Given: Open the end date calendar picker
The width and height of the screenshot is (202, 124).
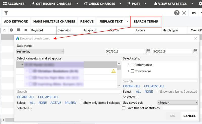Looking at the screenshot, I should tap(195, 51).
